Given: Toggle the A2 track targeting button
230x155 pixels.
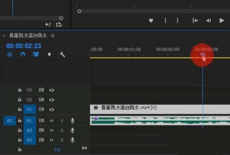Looking at the screenshot, I should click(30, 130).
